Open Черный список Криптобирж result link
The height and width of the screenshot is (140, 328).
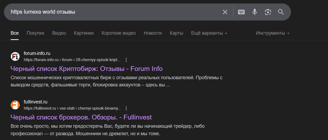87,69
